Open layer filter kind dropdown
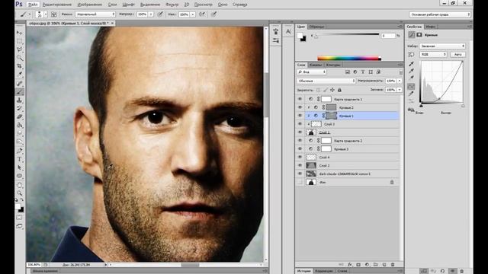 (312, 72)
